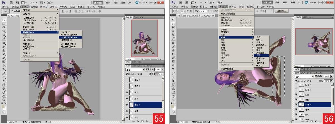Select the Gradient tool in the right window
This screenshot has width=335, height=124.
click(x=173, y=61)
